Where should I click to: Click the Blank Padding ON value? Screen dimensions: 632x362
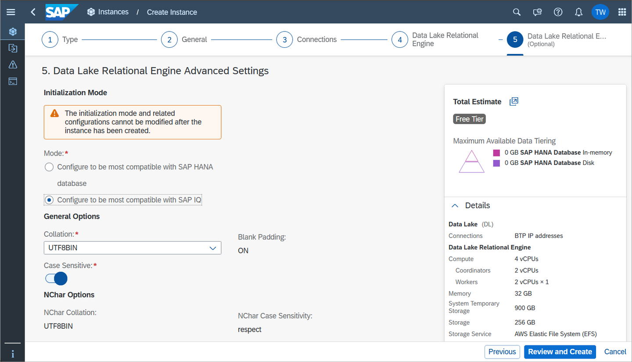click(x=243, y=251)
